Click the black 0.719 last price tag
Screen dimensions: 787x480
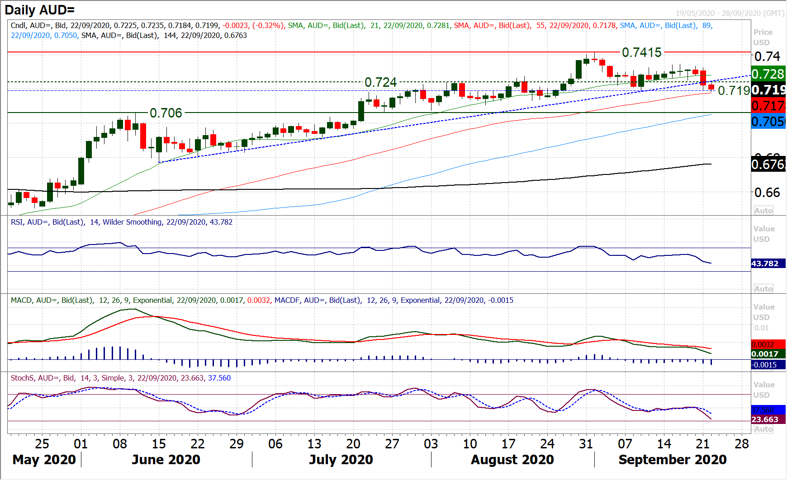pyautogui.click(x=768, y=90)
